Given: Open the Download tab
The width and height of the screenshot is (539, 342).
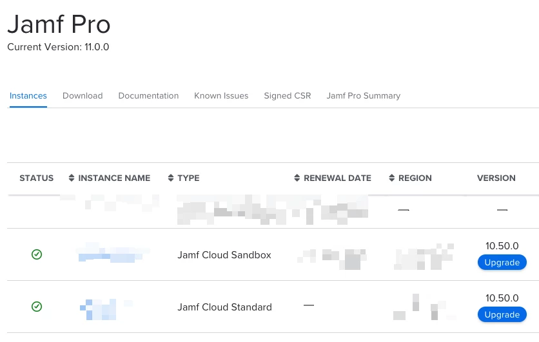Looking at the screenshot, I should click(83, 96).
